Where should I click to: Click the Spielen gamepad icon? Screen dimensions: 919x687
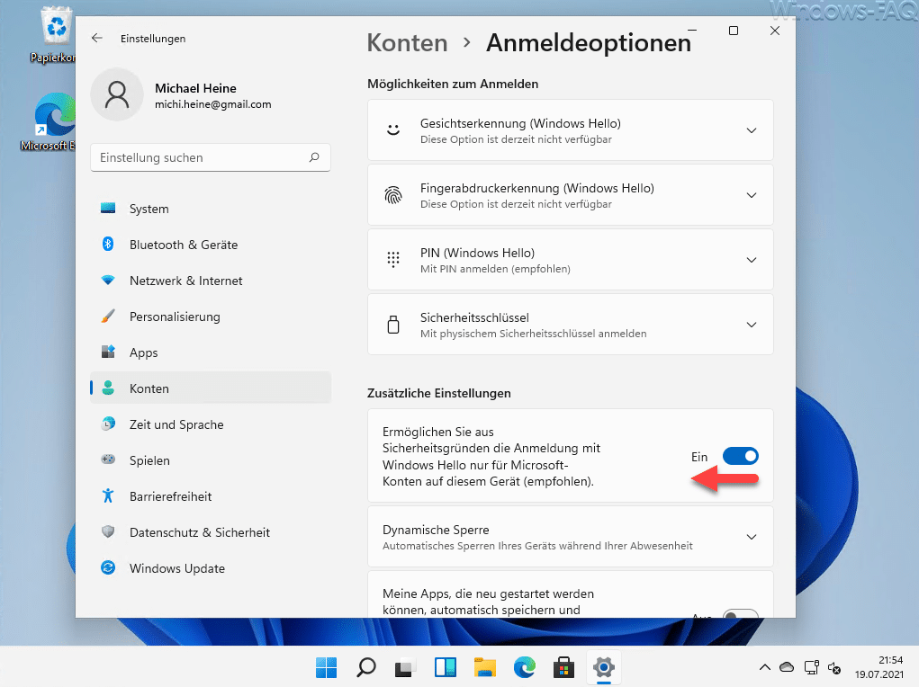(108, 459)
